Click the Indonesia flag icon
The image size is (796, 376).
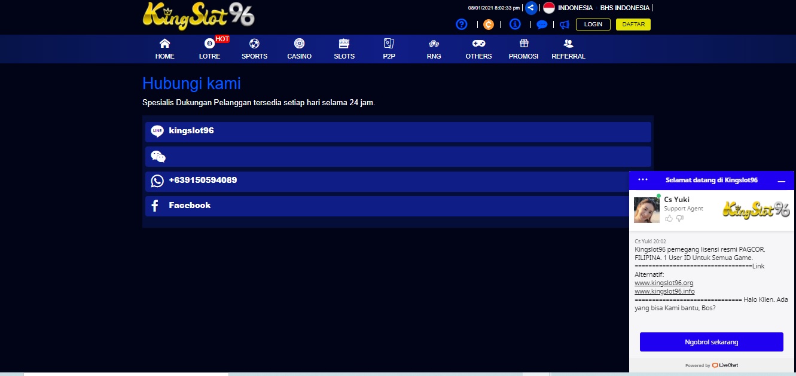[549, 8]
